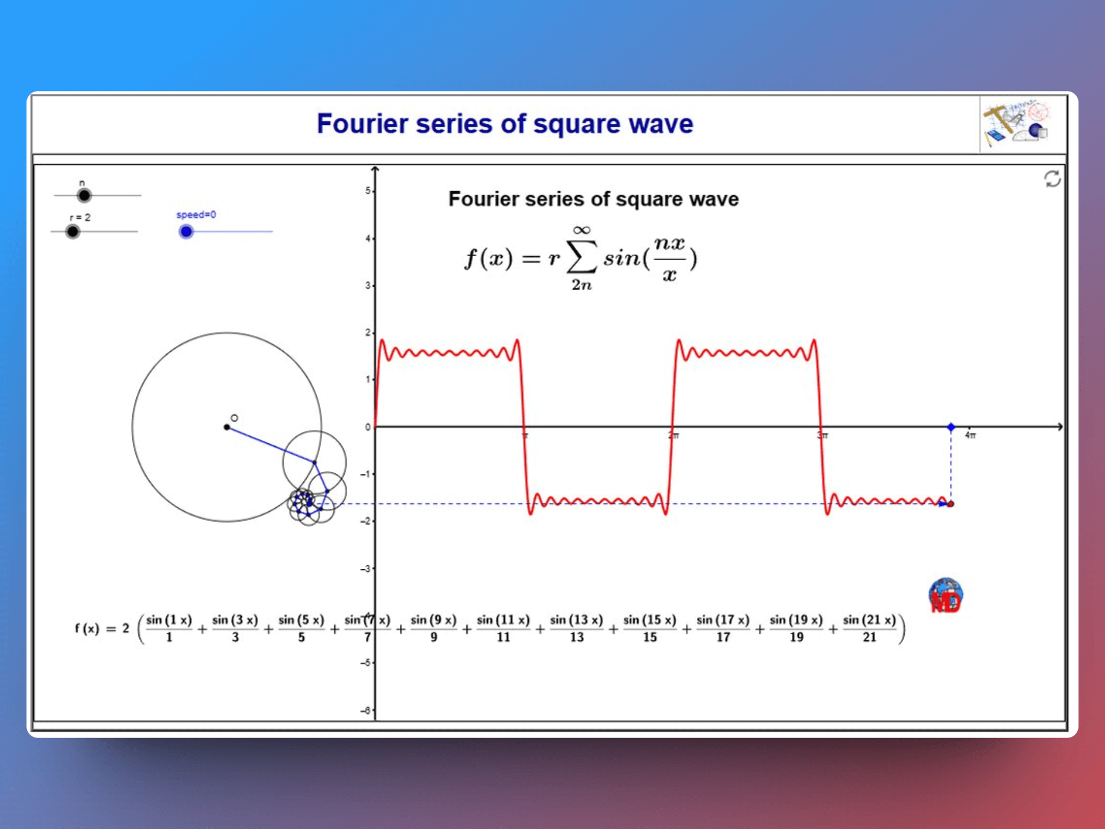Viewport: 1105px width, 829px height.
Task: Click the sin(1 x)/1 term
Action: [169, 628]
